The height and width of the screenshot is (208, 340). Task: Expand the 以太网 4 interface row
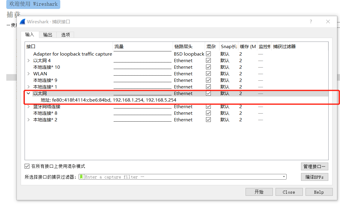28,61
